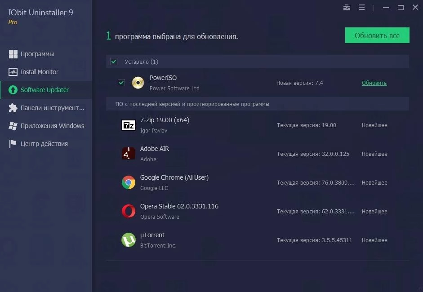Uncheck the PowerISO checkbox
The width and height of the screenshot is (423, 292).
[121, 83]
